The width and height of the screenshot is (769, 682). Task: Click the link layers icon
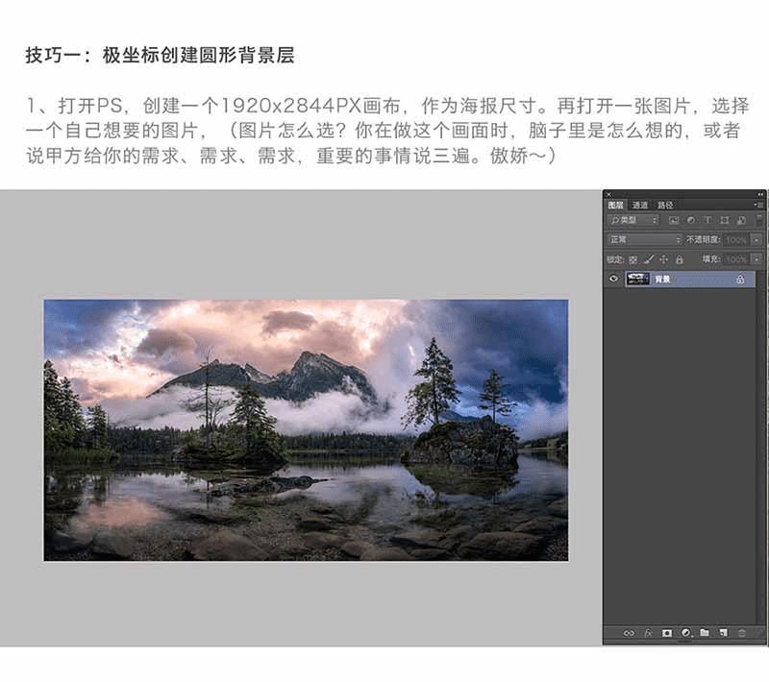pos(629,633)
